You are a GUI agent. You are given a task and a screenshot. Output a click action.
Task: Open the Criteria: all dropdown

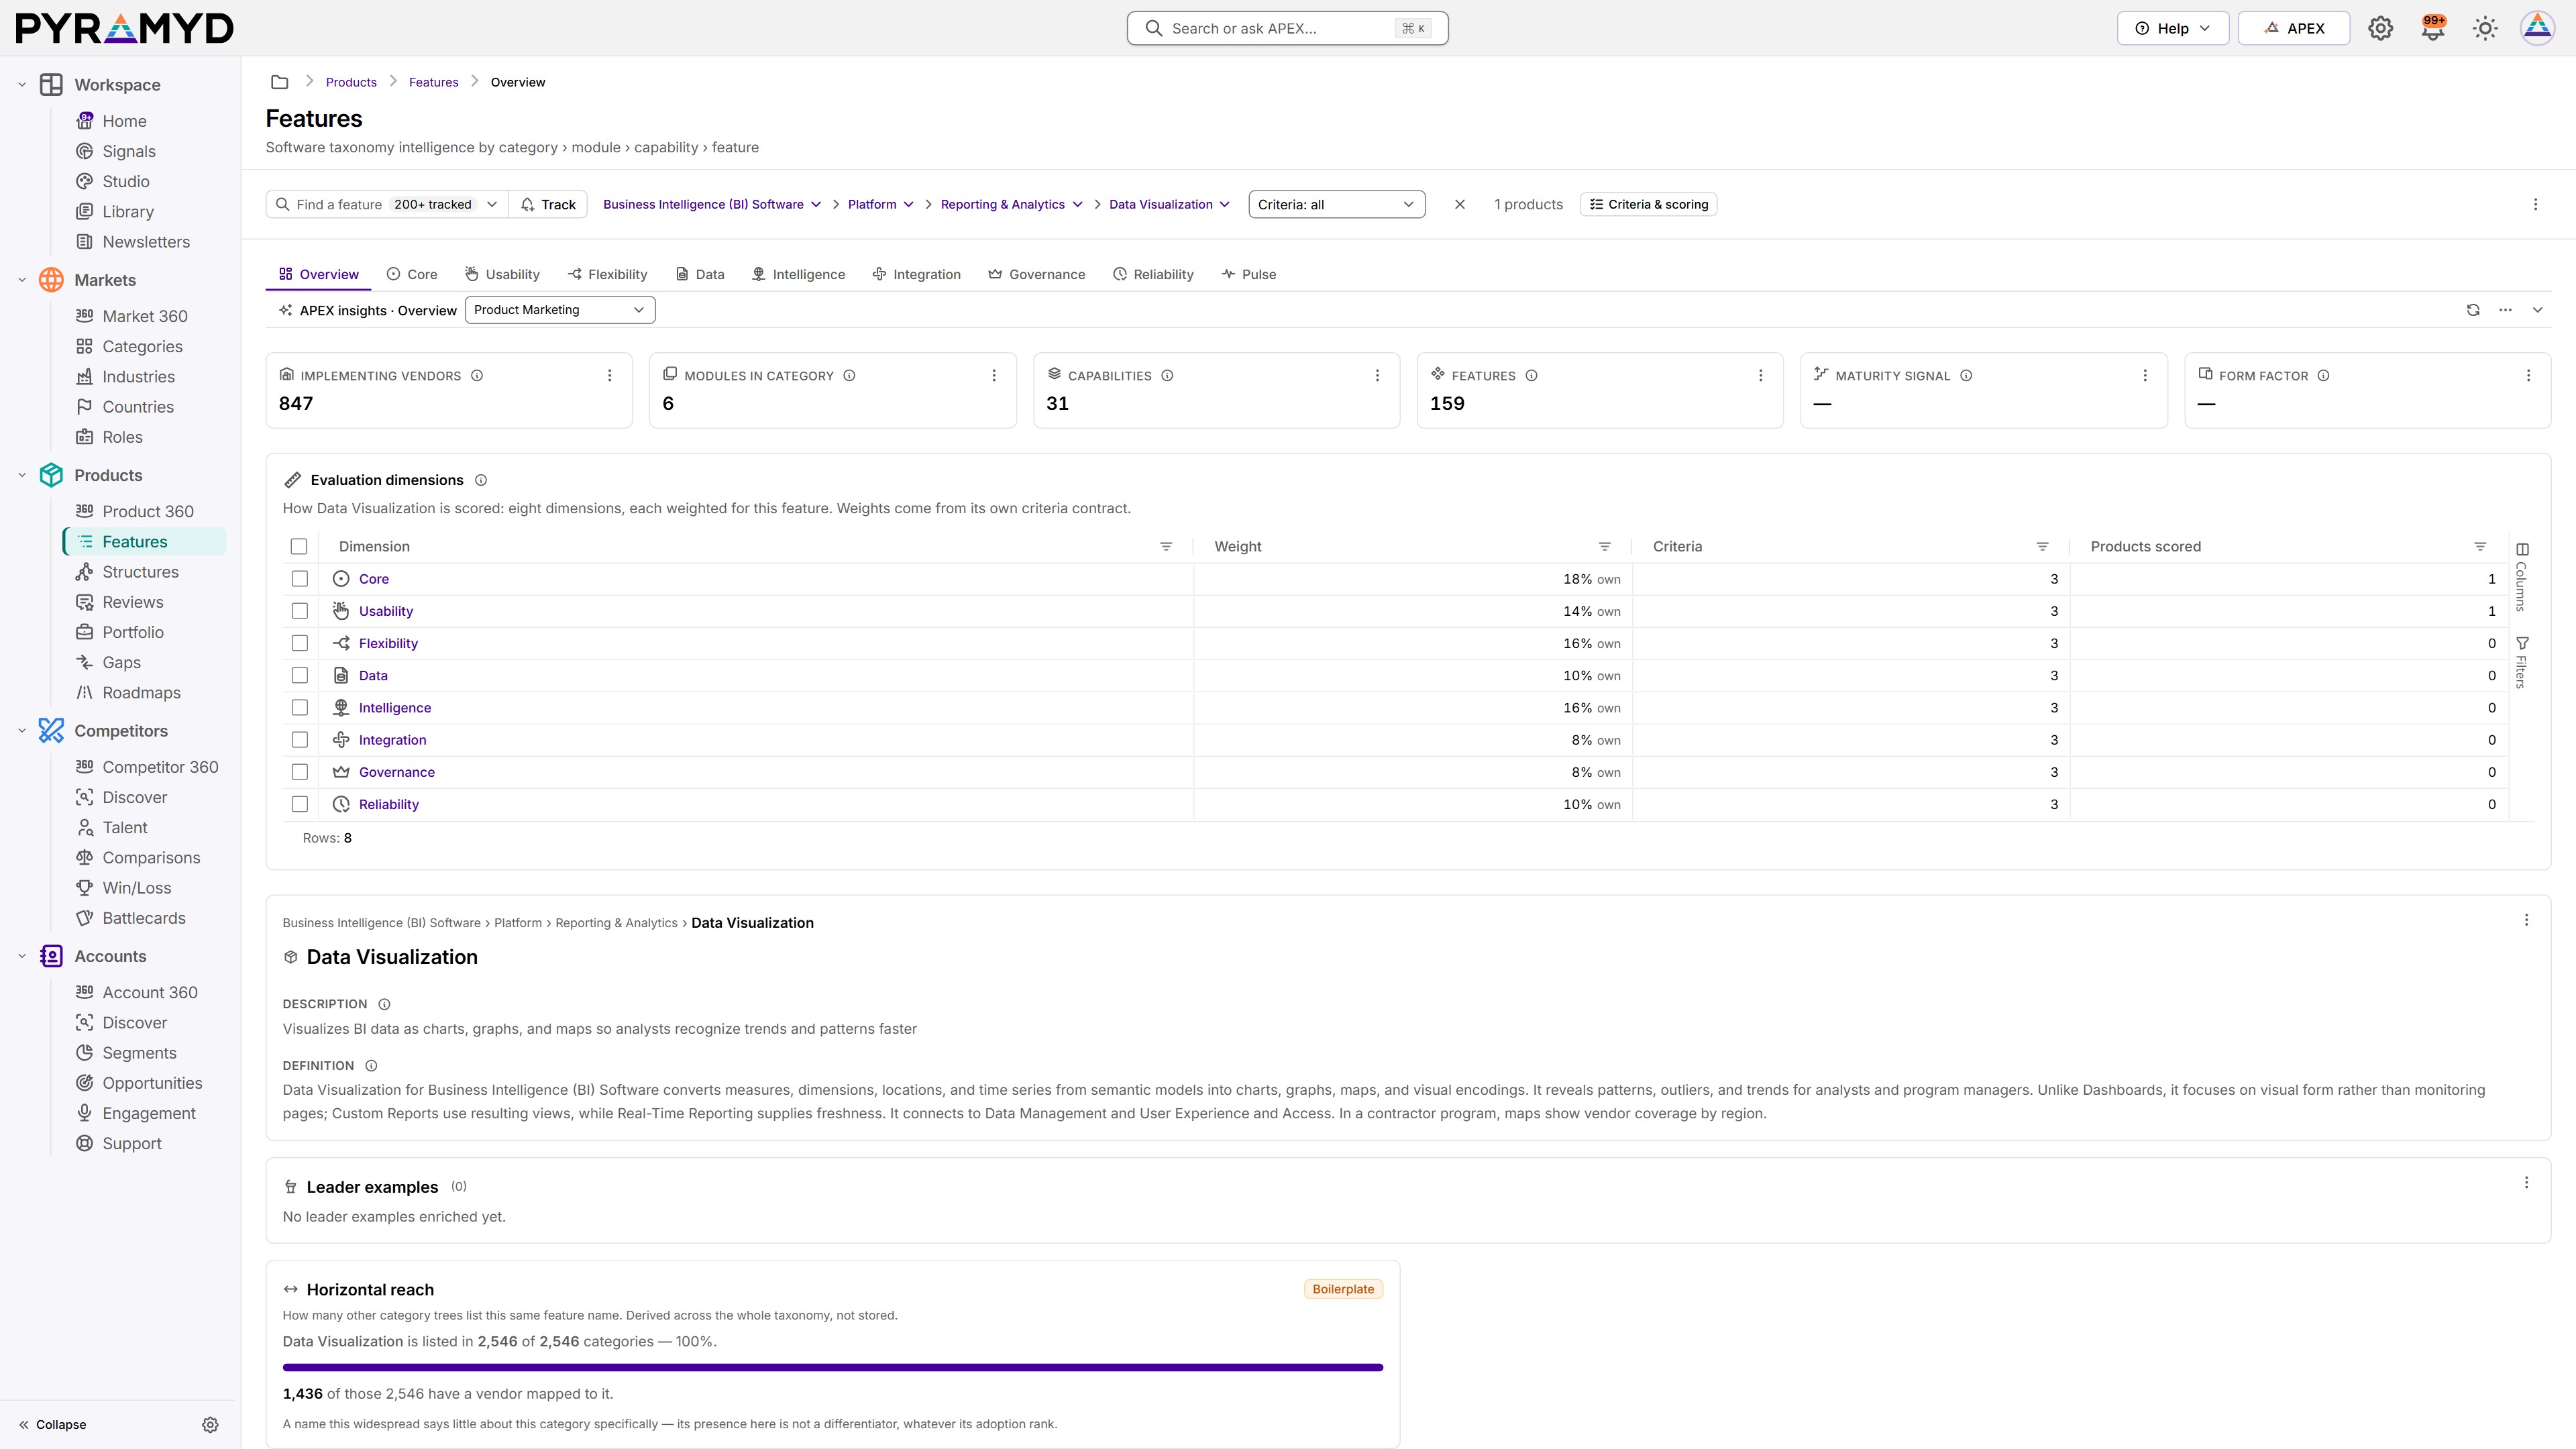point(1336,204)
